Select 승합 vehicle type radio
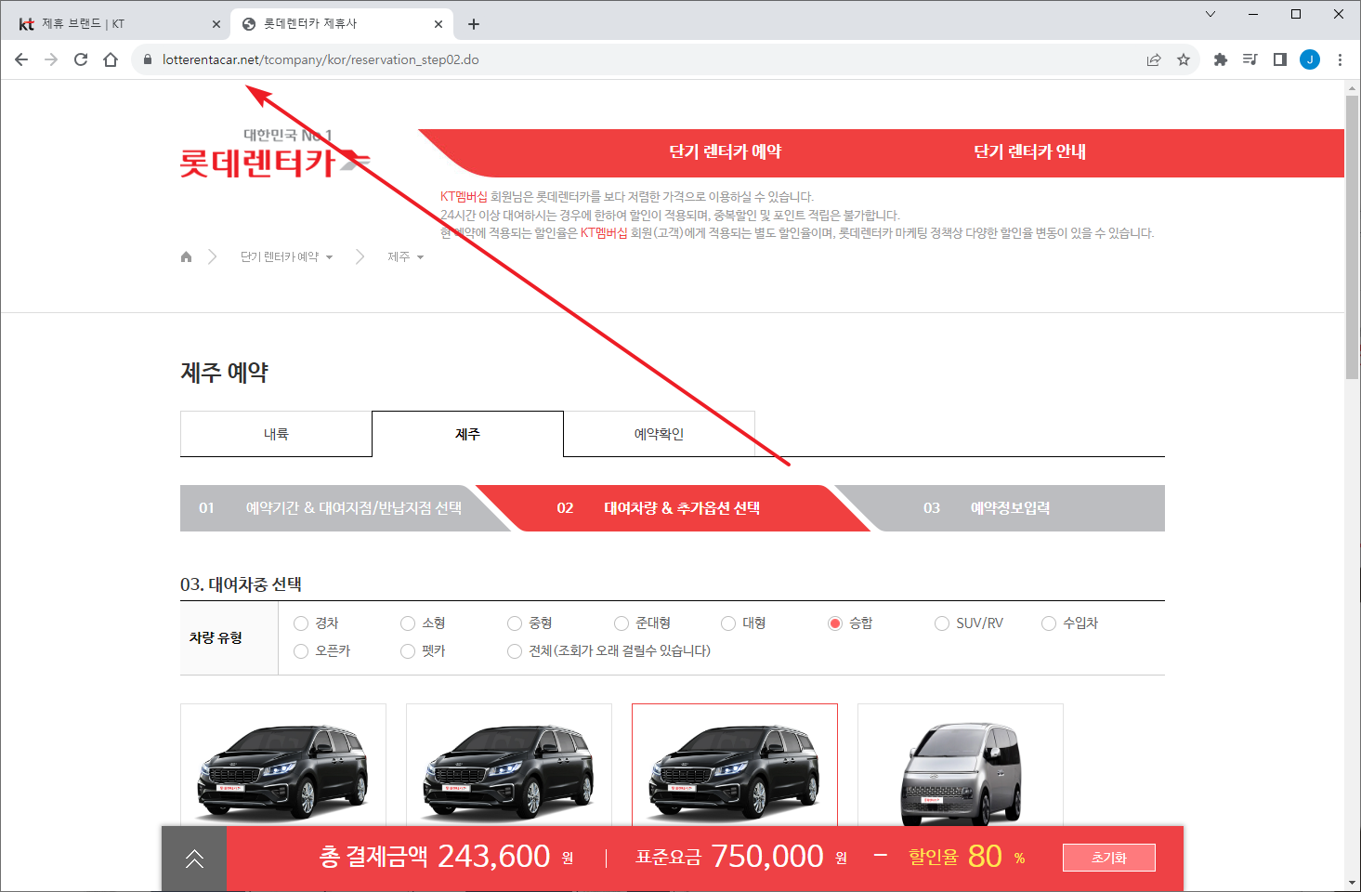Viewport: 1361px width, 892px height. click(835, 623)
